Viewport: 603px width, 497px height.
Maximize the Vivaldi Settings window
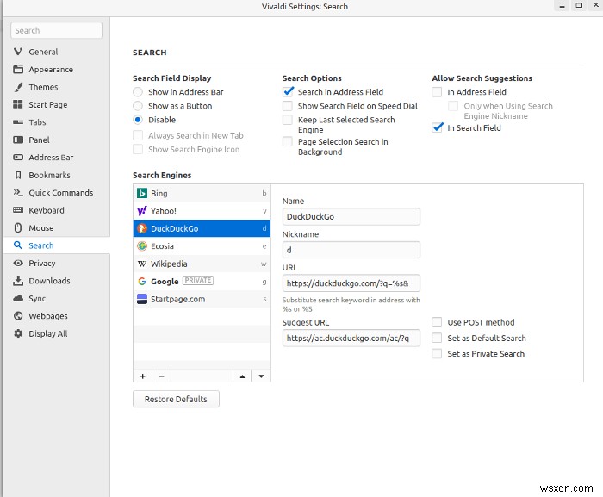click(x=579, y=6)
